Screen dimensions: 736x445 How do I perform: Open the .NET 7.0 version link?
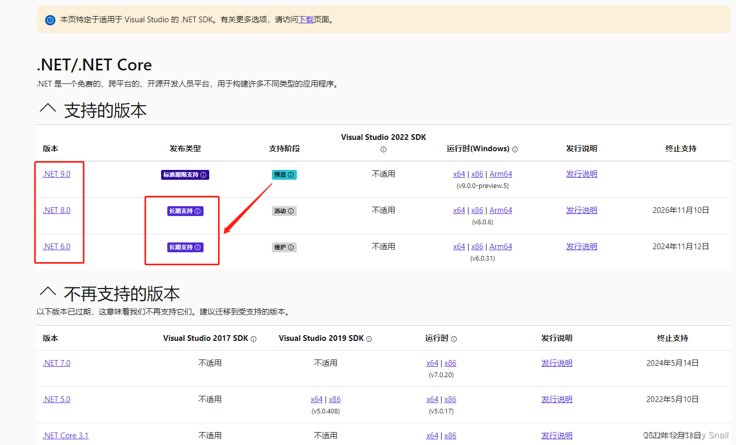[x=56, y=363]
